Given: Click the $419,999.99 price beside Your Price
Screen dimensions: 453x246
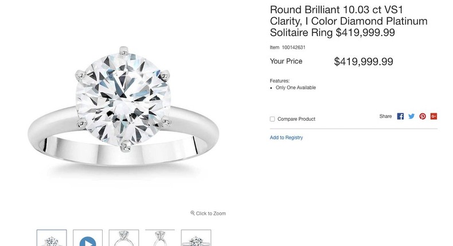Looking at the screenshot, I should point(364,62).
